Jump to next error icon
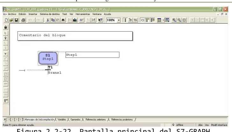 tap(93, 20)
